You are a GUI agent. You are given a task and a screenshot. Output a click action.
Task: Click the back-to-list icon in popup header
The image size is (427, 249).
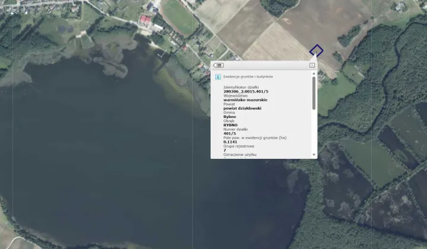[x=218, y=65]
